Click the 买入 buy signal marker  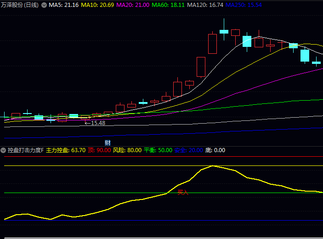click(x=183, y=192)
